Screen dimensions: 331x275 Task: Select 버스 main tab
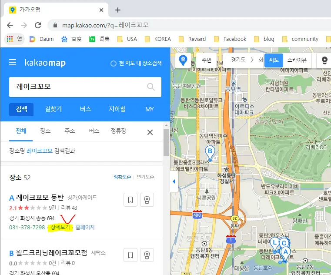(86, 109)
